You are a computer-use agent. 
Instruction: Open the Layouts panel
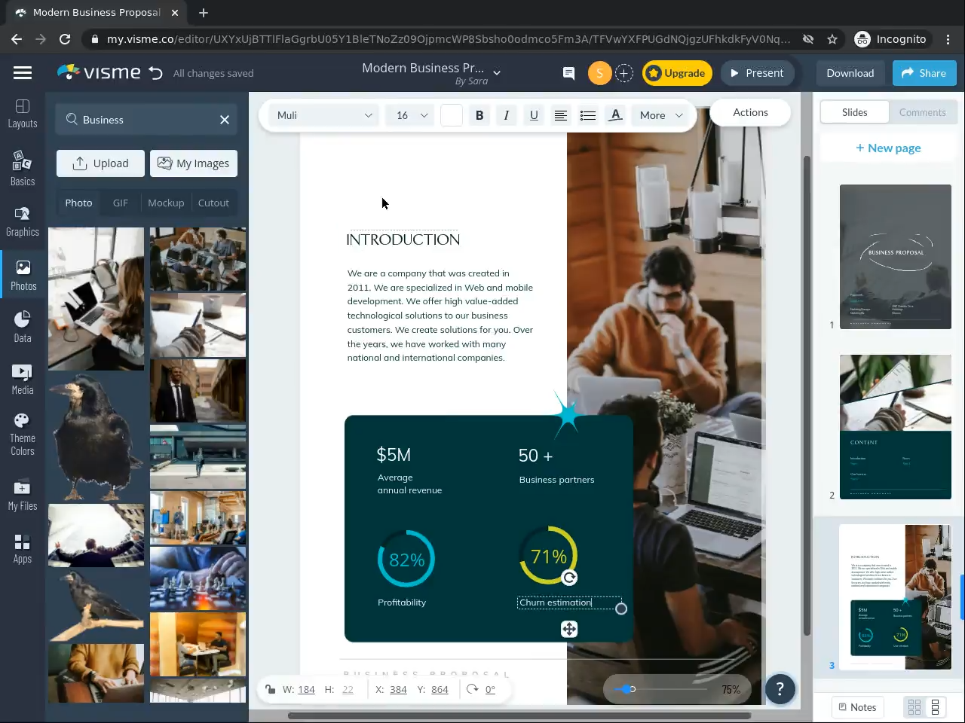coord(23,114)
